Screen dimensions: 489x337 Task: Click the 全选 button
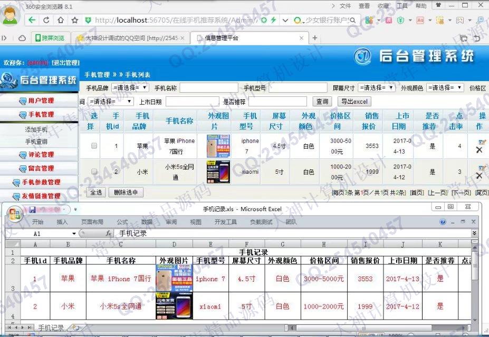pos(96,192)
